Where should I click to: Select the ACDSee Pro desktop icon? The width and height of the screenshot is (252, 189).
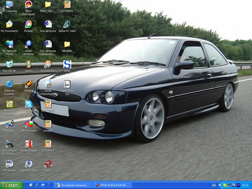[48, 64]
